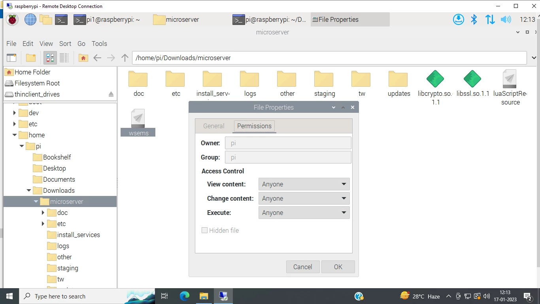Screen dimensions: 540x304
Task: Collapse the home tree node
Action: 15,135
